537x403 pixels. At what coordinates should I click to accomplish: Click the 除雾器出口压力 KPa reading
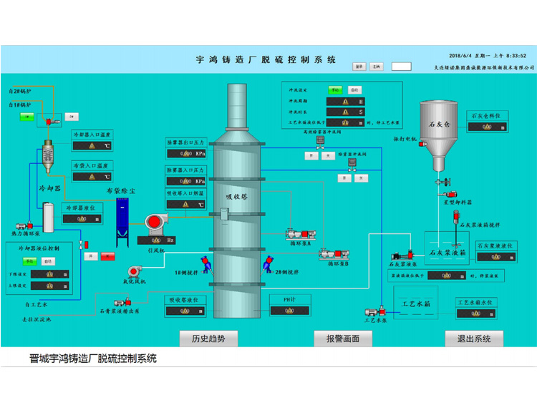click(x=186, y=154)
